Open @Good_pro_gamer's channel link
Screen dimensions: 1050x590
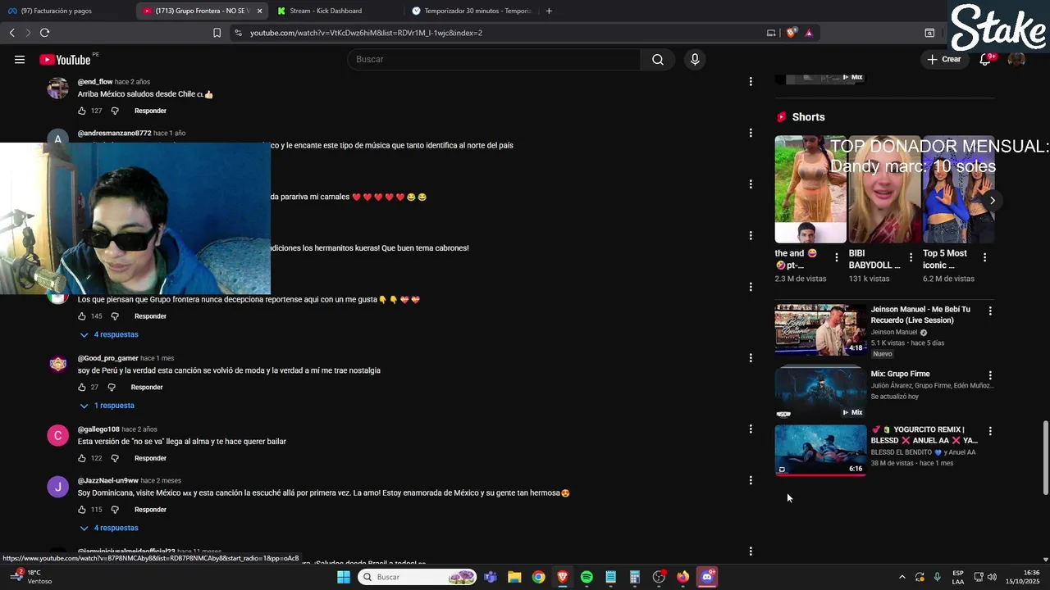(107, 358)
